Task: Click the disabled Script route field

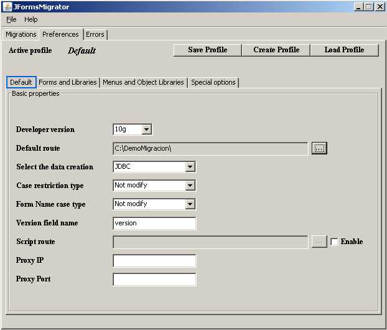Action: pos(210,242)
